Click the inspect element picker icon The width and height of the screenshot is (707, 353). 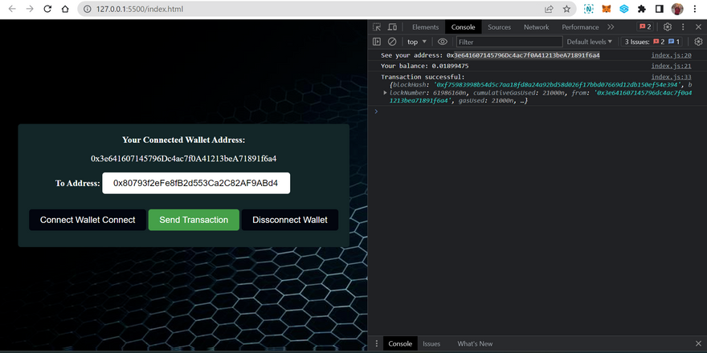pyautogui.click(x=377, y=26)
